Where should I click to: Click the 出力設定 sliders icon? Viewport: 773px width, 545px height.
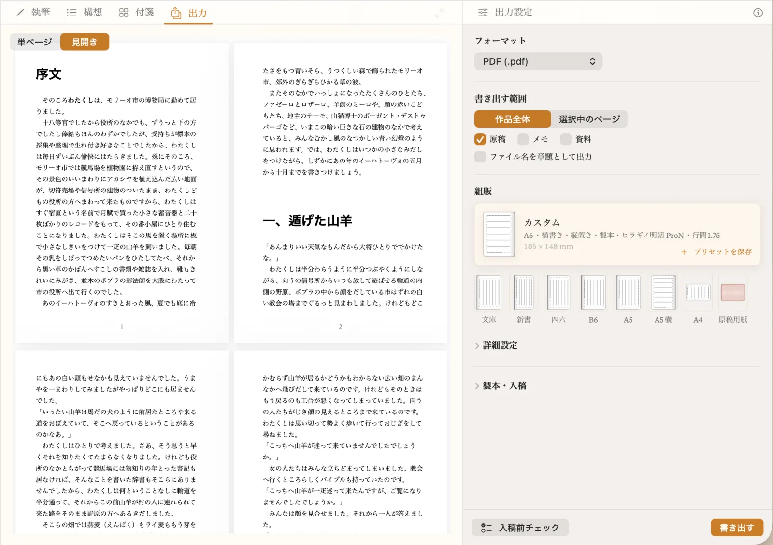click(x=483, y=13)
